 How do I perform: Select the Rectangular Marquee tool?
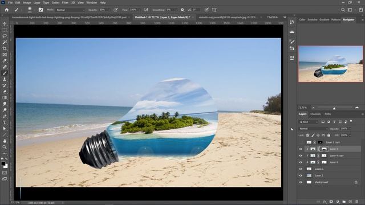pyautogui.click(x=5, y=30)
